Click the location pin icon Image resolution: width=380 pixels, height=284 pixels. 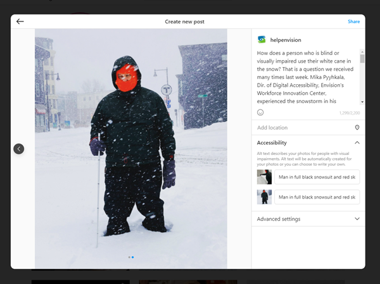click(x=357, y=128)
